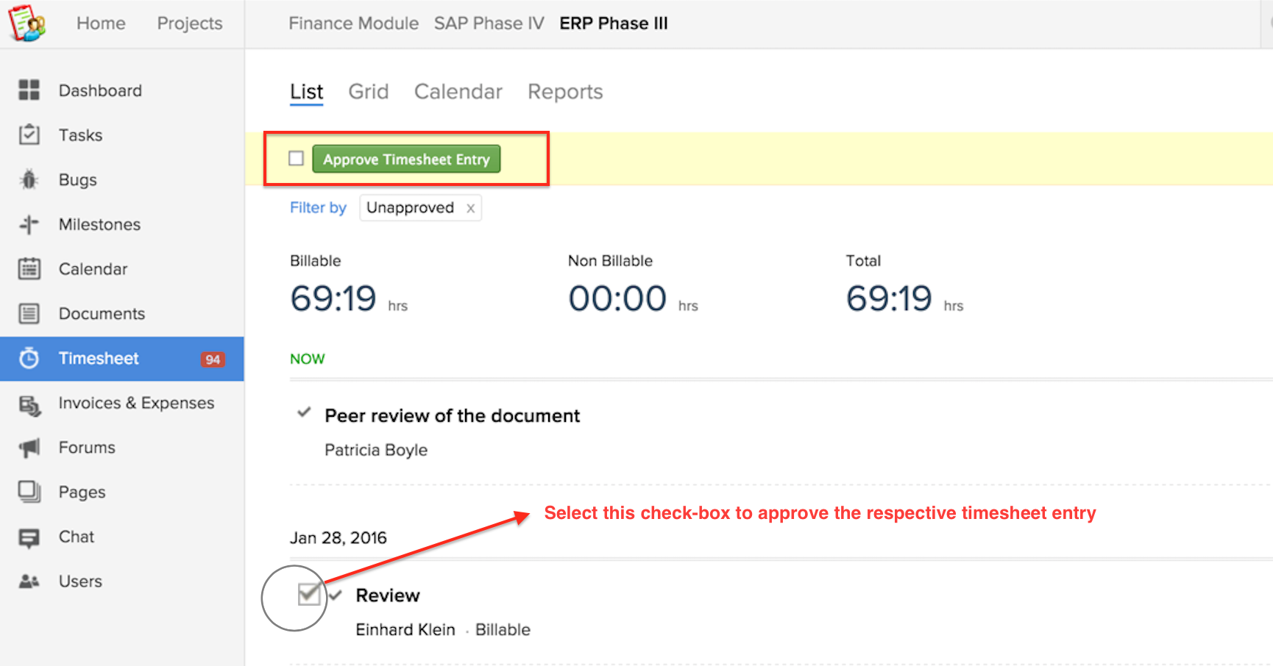1273x666 pixels.
Task: Remove the Unapproved filter with x
Action: 470,209
